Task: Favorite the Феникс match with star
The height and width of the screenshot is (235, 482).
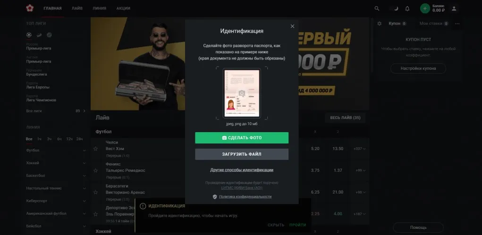Action: click(96, 170)
